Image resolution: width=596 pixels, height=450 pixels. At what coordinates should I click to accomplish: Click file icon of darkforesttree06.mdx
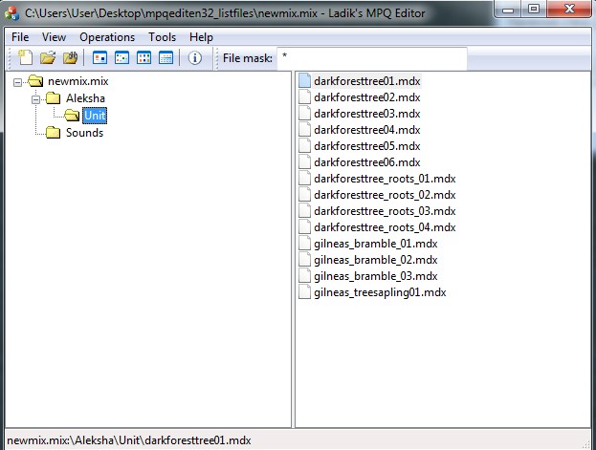click(x=304, y=162)
